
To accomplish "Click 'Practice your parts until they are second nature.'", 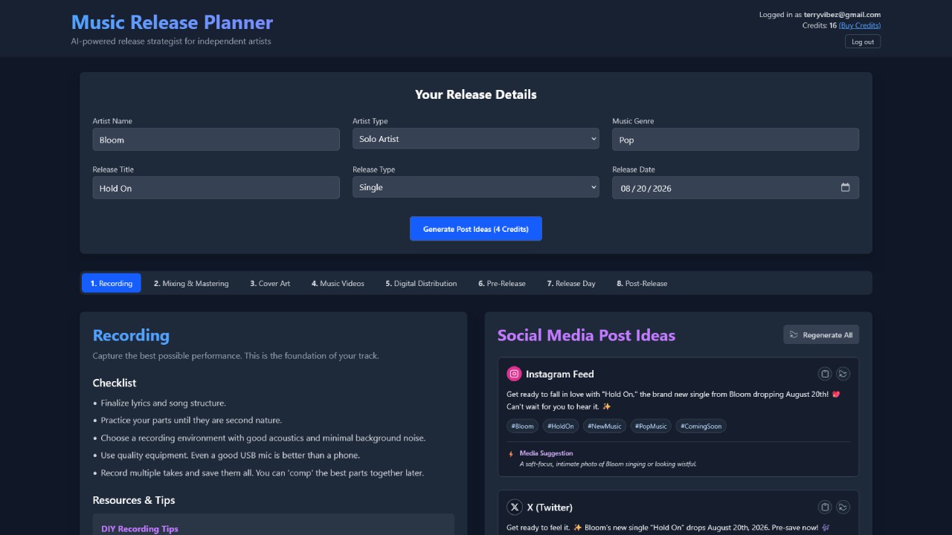I will click(x=191, y=420).
